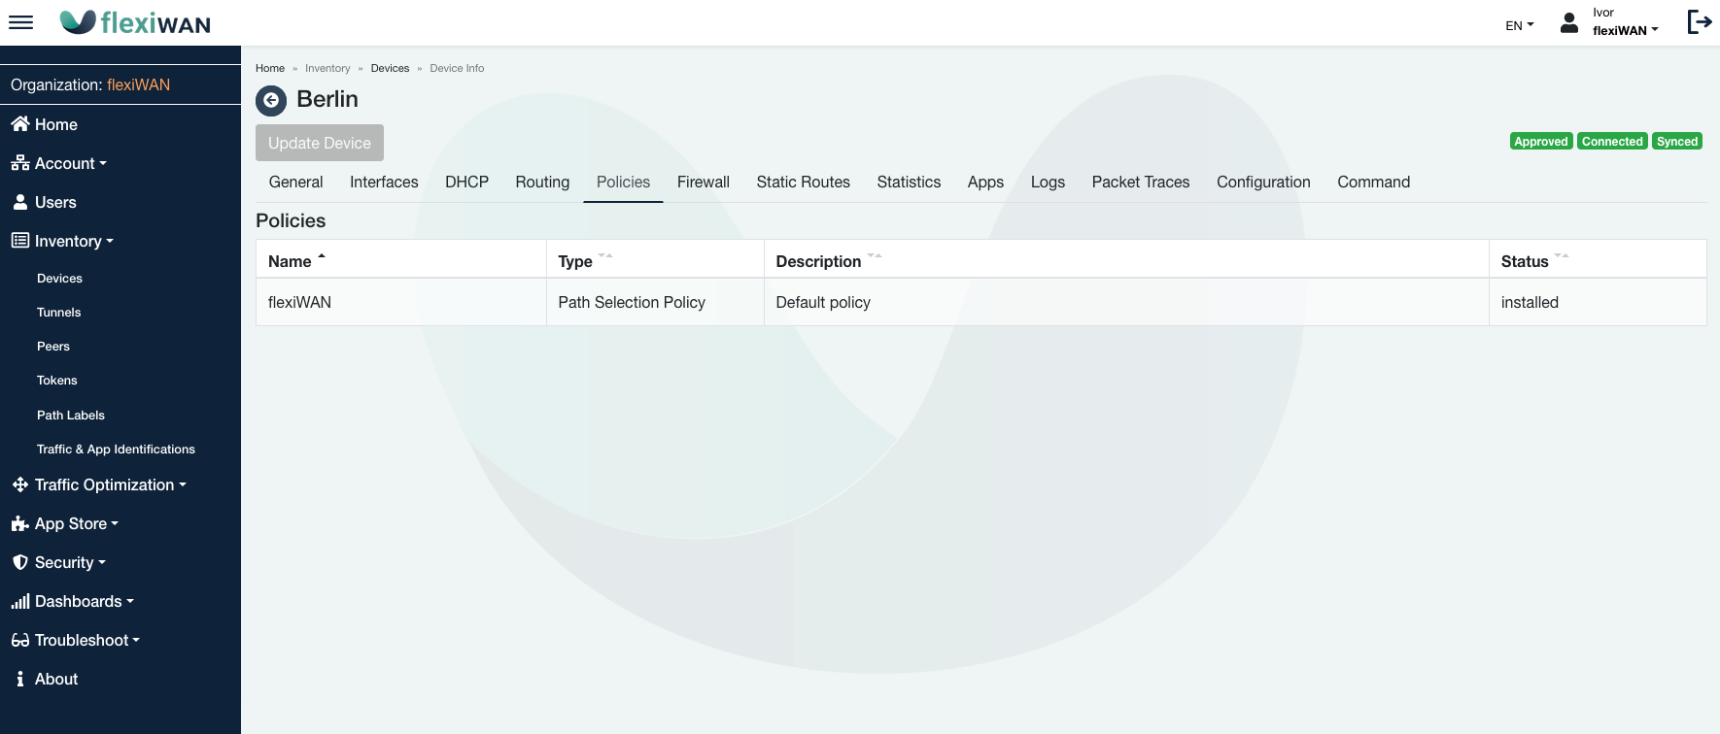Select the flexiWAN policy row
1720x734 pixels.
click(299, 302)
